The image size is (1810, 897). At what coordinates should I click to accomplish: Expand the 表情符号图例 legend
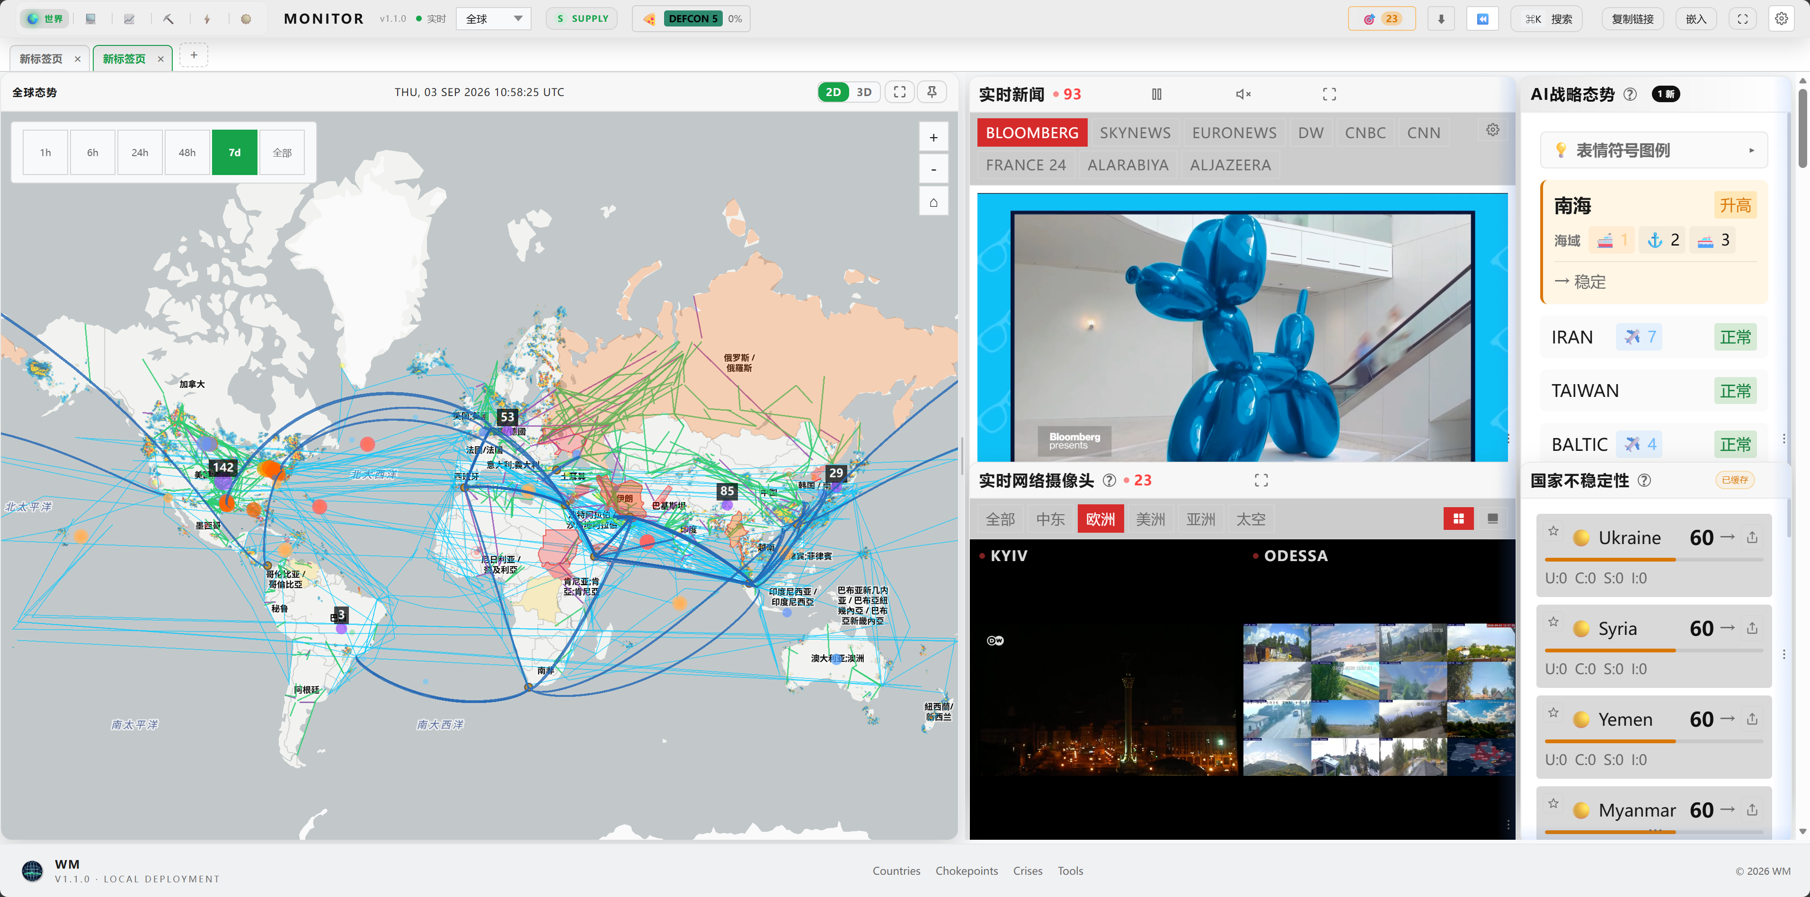[x=1654, y=150]
